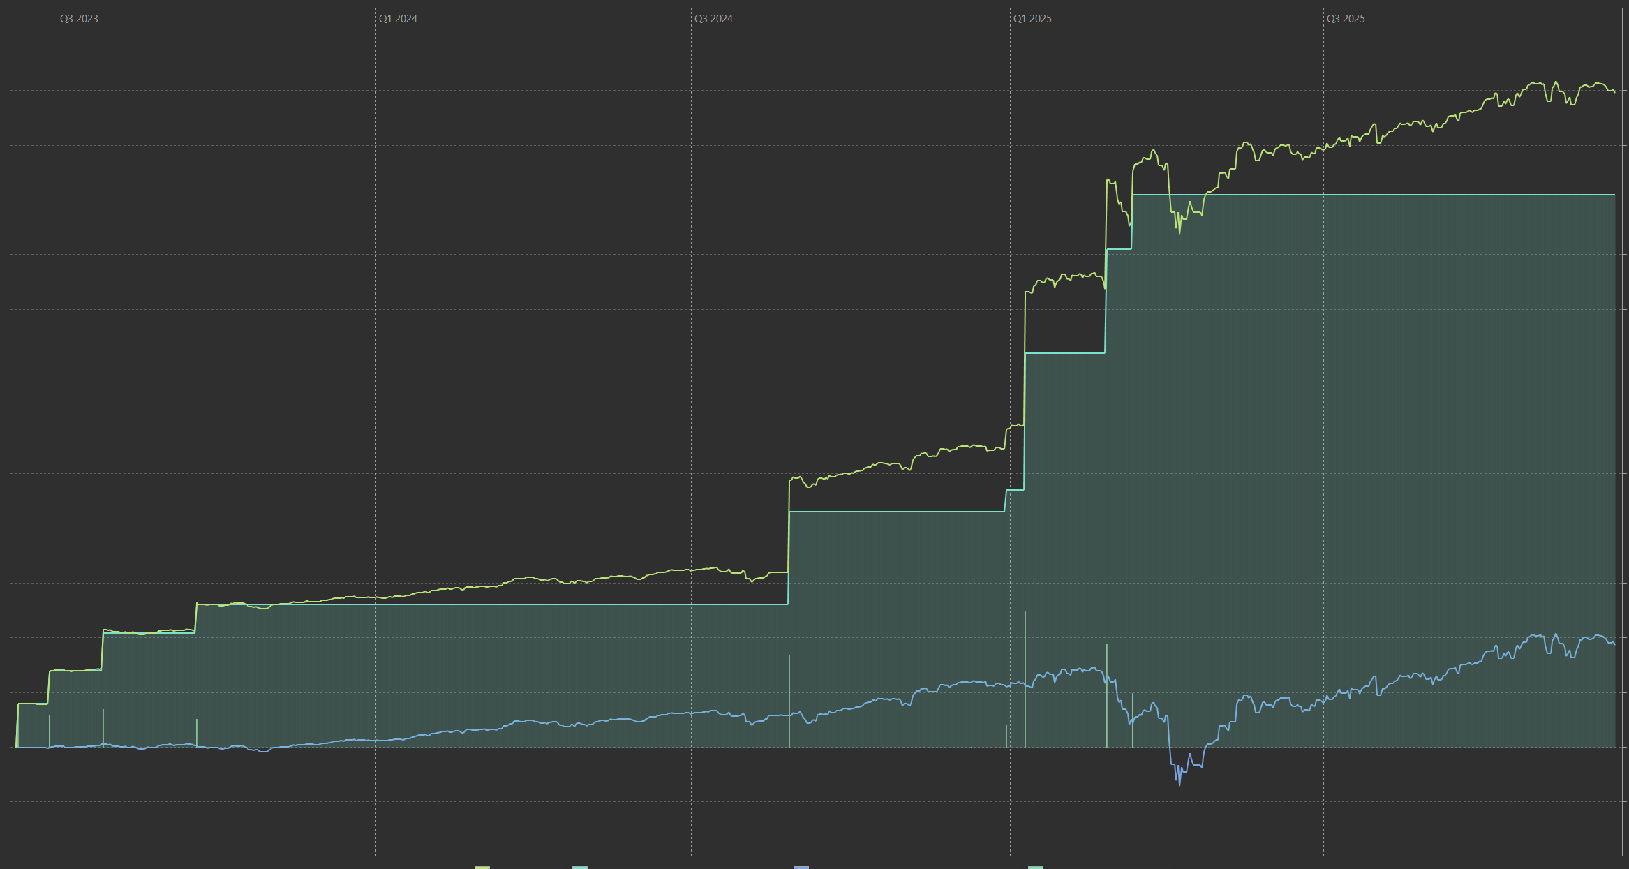Click the rightmost green legend swatch
This screenshot has height=869, width=1629.
[x=1036, y=866]
